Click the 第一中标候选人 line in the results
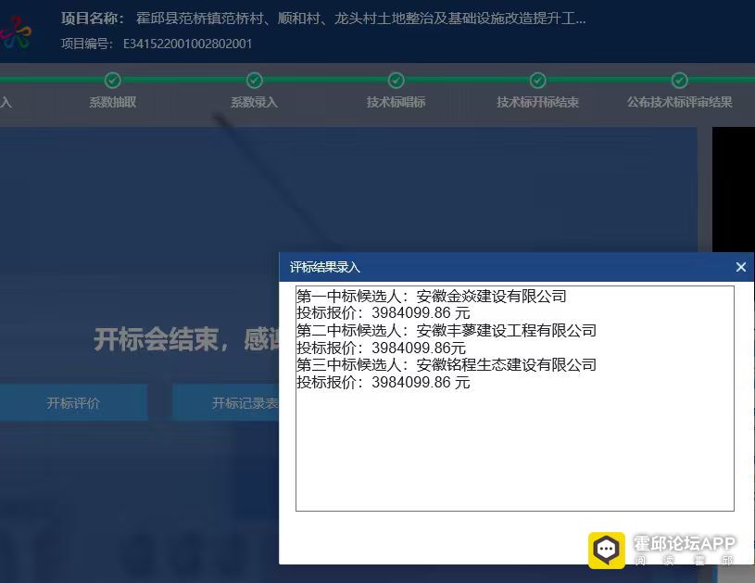This screenshot has height=583, width=755. pyautogui.click(x=431, y=297)
